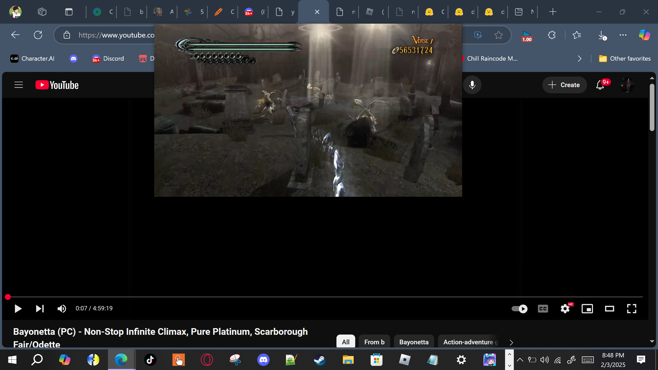Go back to the previous page
This screenshot has height=370, width=658.
[x=15, y=35]
